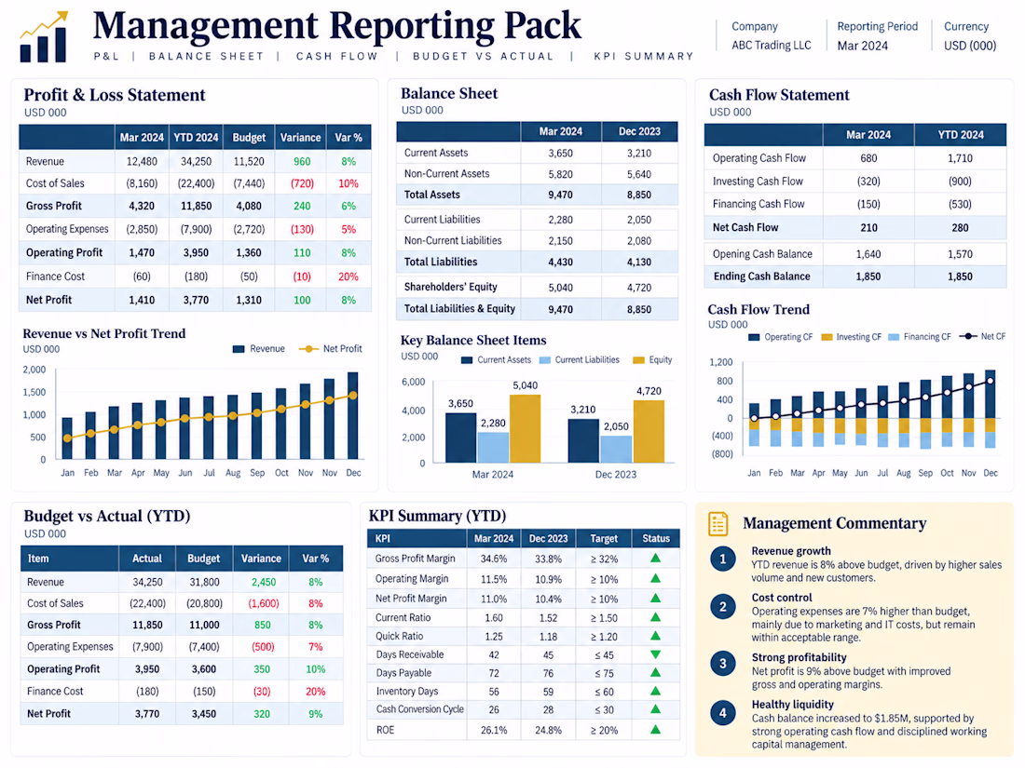
Task: Click the Equity legend swatch
Action: coord(638,360)
